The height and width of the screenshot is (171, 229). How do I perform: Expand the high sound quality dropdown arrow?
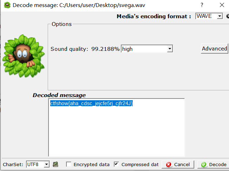(170, 49)
